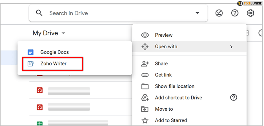Click the Get link chain icon
The width and height of the screenshot is (264, 126).
(x=145, y=75)
